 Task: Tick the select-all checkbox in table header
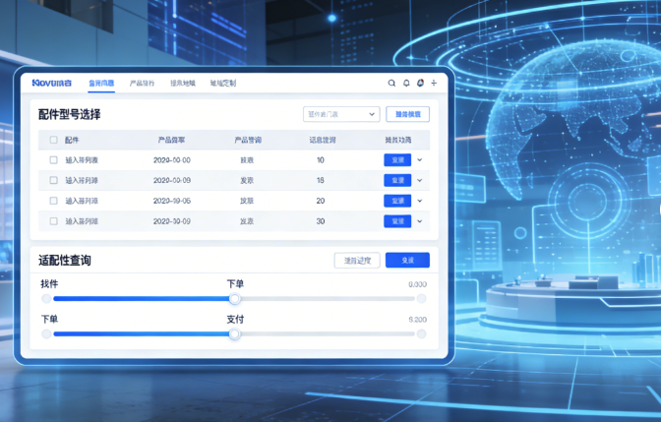point(54,140)
